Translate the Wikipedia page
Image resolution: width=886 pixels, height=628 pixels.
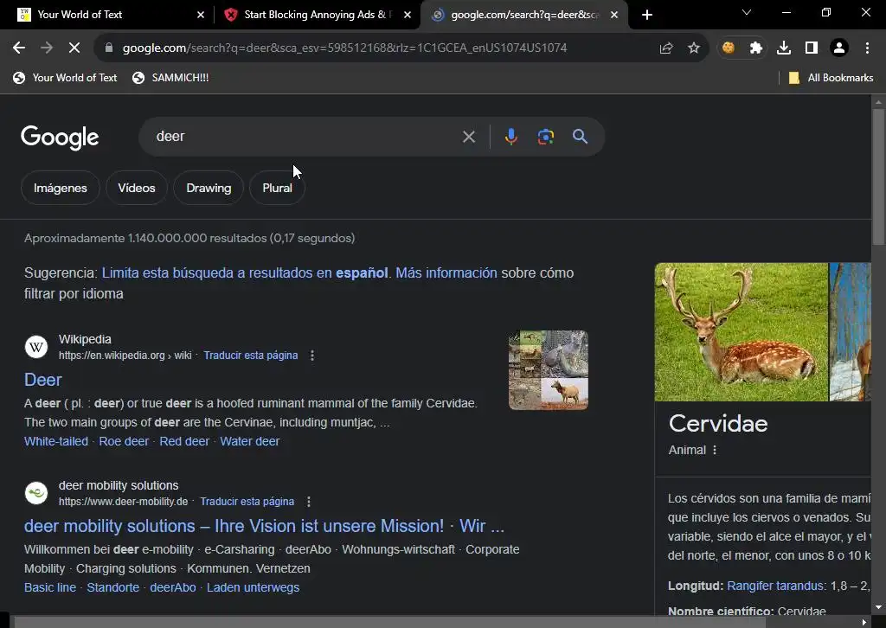[250, 356]
